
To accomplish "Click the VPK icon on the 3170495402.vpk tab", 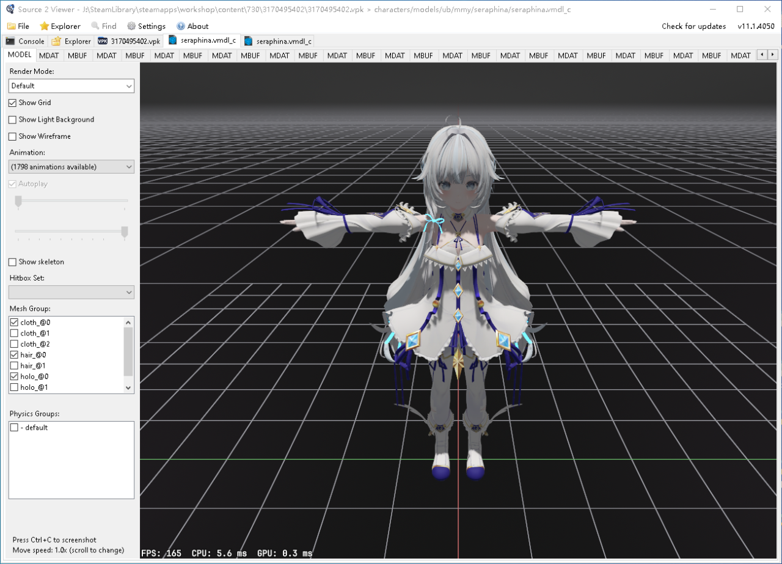I will tap(103, 41).
